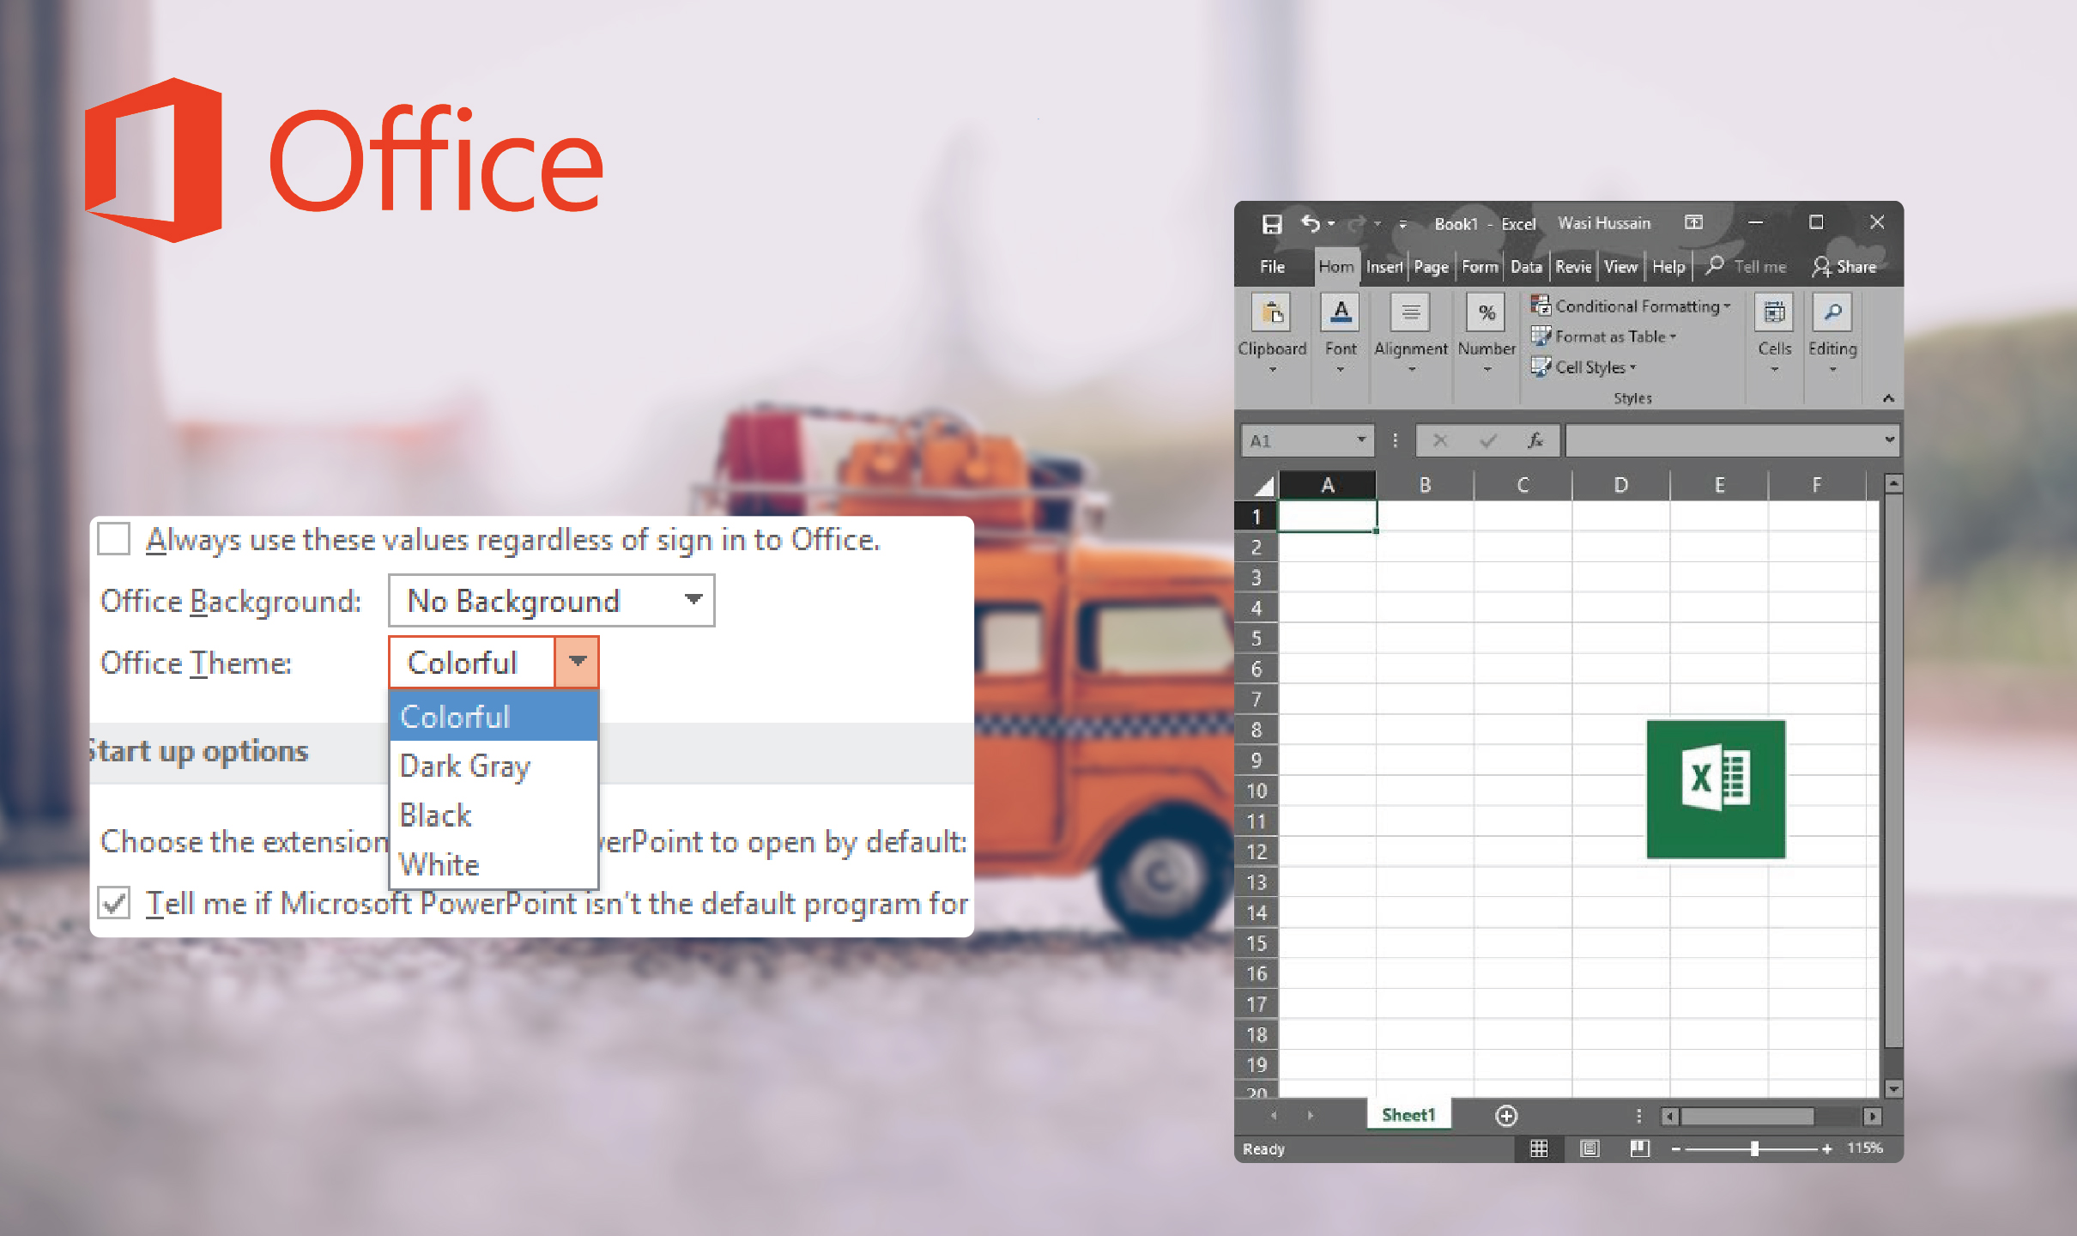
Task: Select the Dark Gray theme option
Action: click(465, 764)
